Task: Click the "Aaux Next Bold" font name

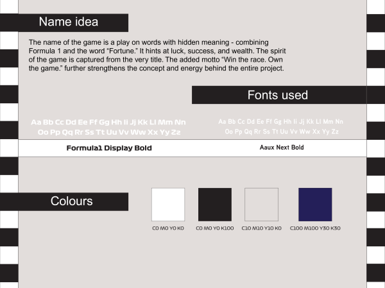Action: (x=282, y=148)
